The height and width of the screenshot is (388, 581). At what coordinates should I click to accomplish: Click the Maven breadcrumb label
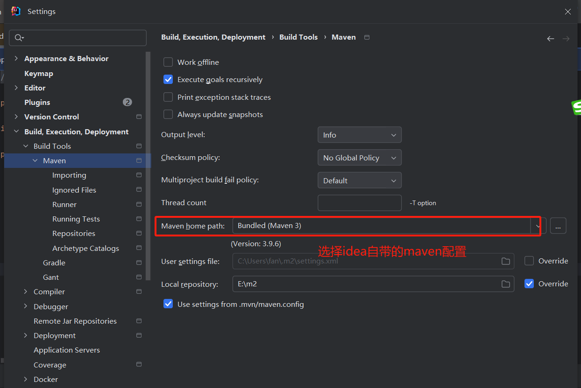[344, 37]
